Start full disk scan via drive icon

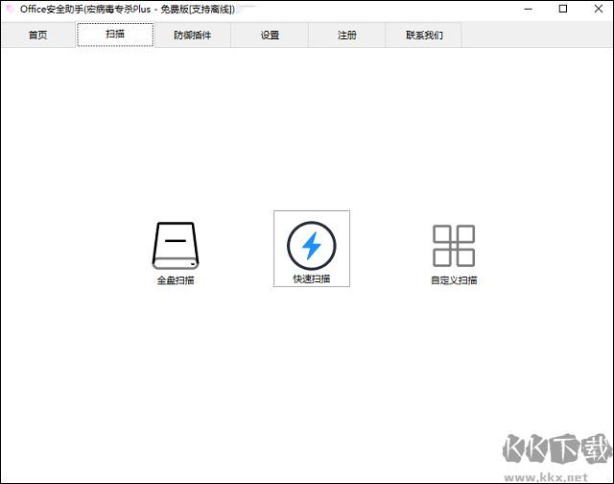tap(176, 246)
